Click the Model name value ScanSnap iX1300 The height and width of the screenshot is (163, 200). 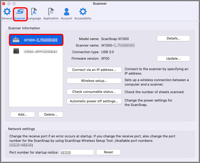(115, 39)
